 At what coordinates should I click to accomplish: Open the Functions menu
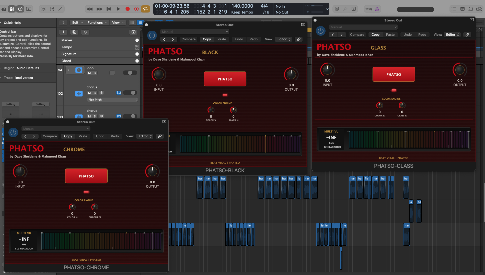(x=97, y=22)
